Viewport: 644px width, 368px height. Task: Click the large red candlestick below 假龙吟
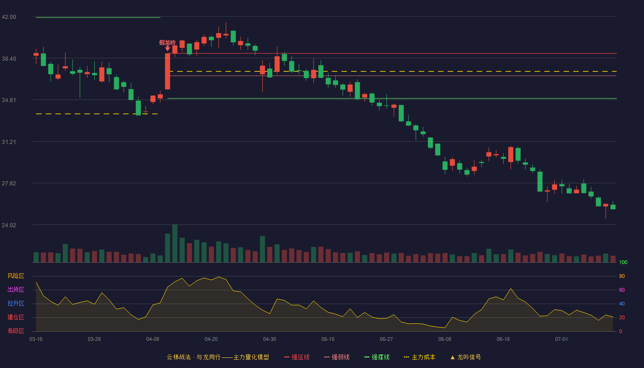coord(167,71)
